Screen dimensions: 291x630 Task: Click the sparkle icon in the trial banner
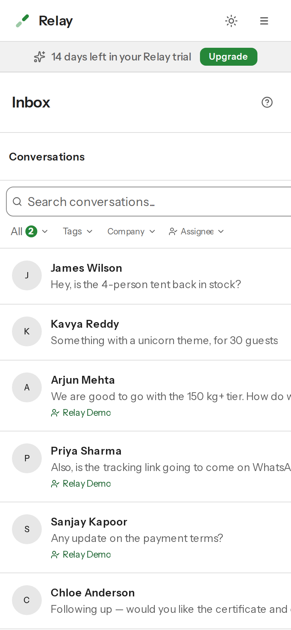[40, 57]
